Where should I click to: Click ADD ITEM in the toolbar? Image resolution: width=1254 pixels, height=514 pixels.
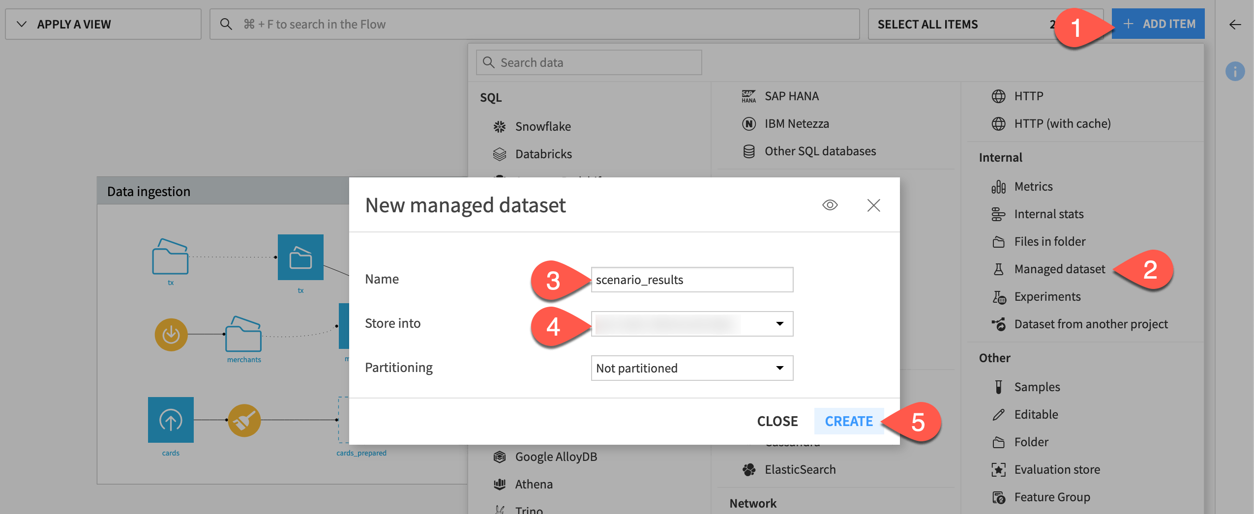1158,24
